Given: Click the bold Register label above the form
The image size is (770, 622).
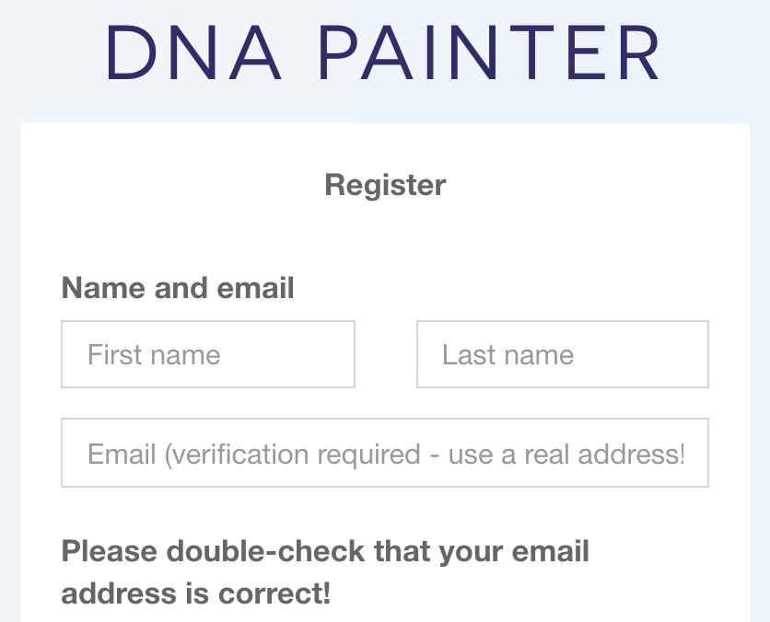Looking at the screenshot, I should tap(384, 185).
